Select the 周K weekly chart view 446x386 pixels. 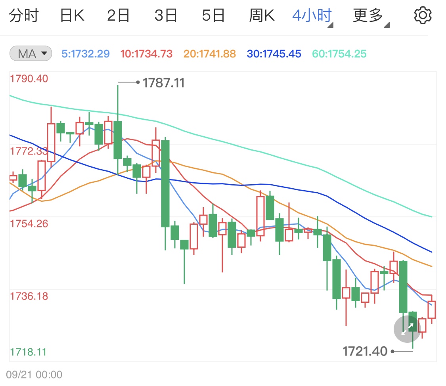click(262, 15)
